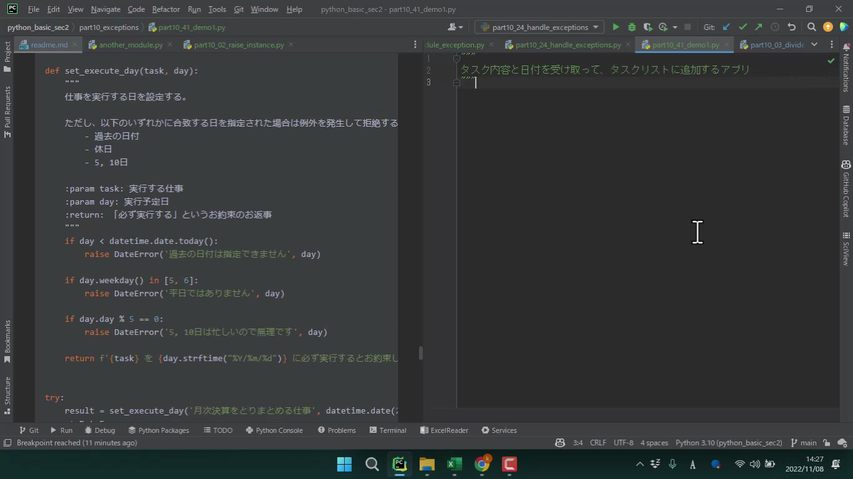Click Git update project arrow icon
853x479 pixels.
(726, 27)
